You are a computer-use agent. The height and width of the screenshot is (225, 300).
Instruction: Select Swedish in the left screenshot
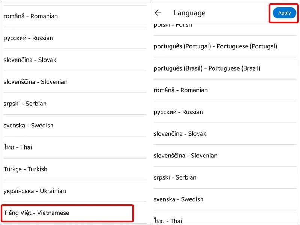[x=28, y=126]
